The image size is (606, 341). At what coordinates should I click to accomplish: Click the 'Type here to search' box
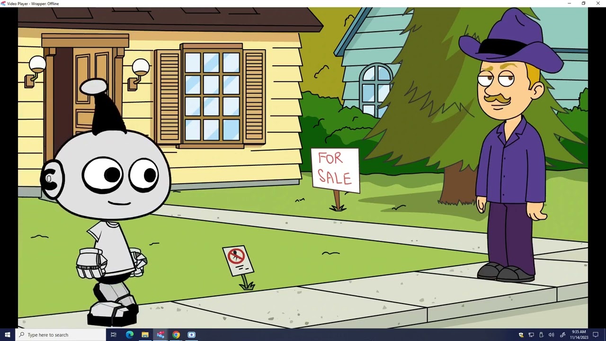coord(61,335)
